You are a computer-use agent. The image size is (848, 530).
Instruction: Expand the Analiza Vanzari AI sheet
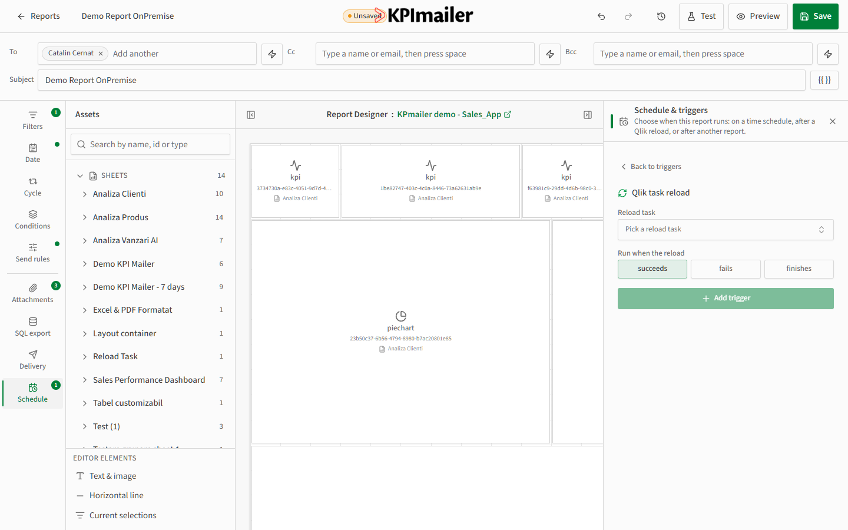(85, 241)
